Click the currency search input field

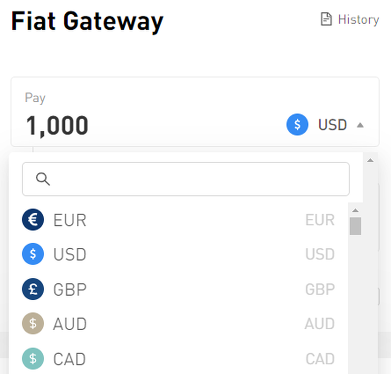point(193,179)
